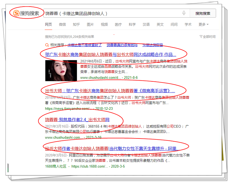
Task: Switch to the 微信 tab
Action: tap(62, 25)
